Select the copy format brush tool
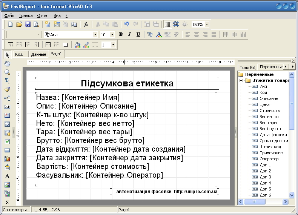 (x=7, y=89)
